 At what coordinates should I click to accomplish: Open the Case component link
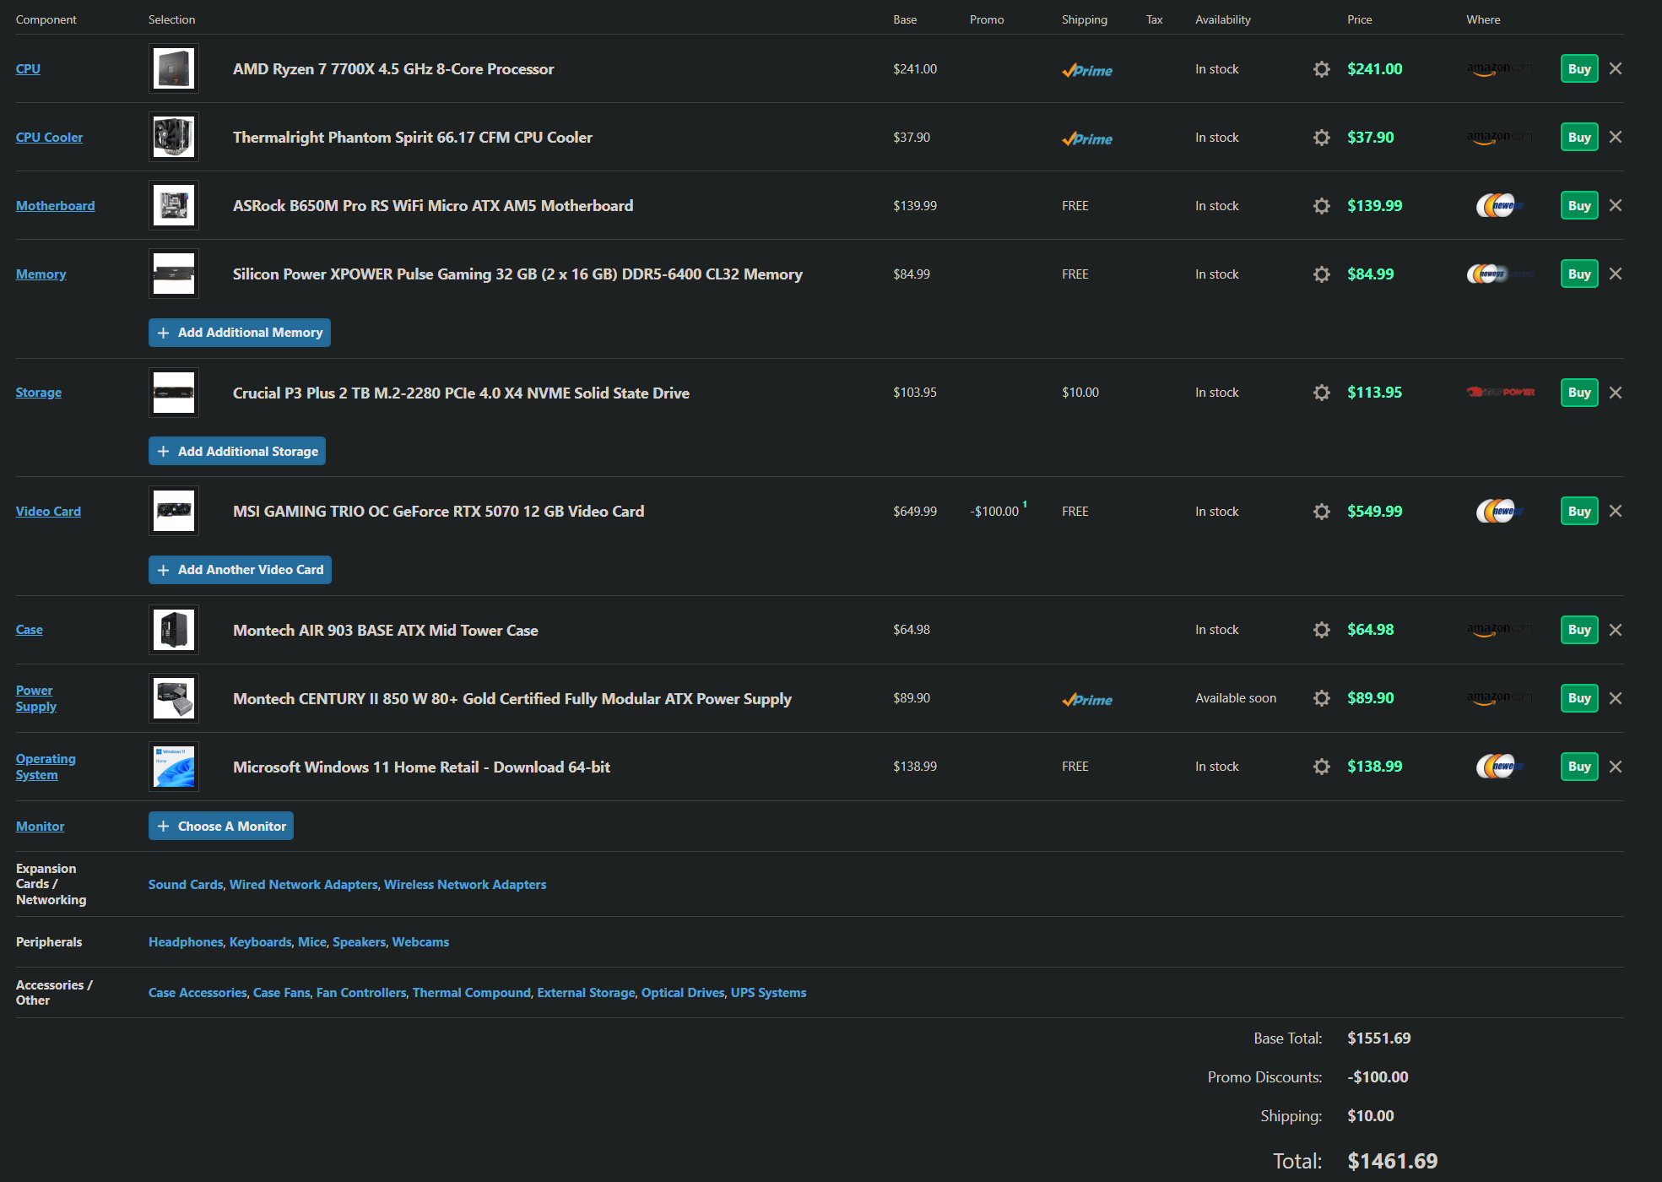[30, 630]
